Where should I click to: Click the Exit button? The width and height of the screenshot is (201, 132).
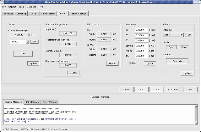(x=191, y=89)
